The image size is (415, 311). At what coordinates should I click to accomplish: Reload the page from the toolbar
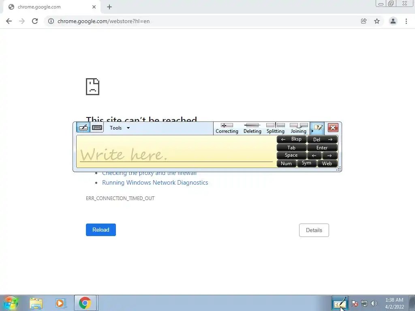pos(35,21)
